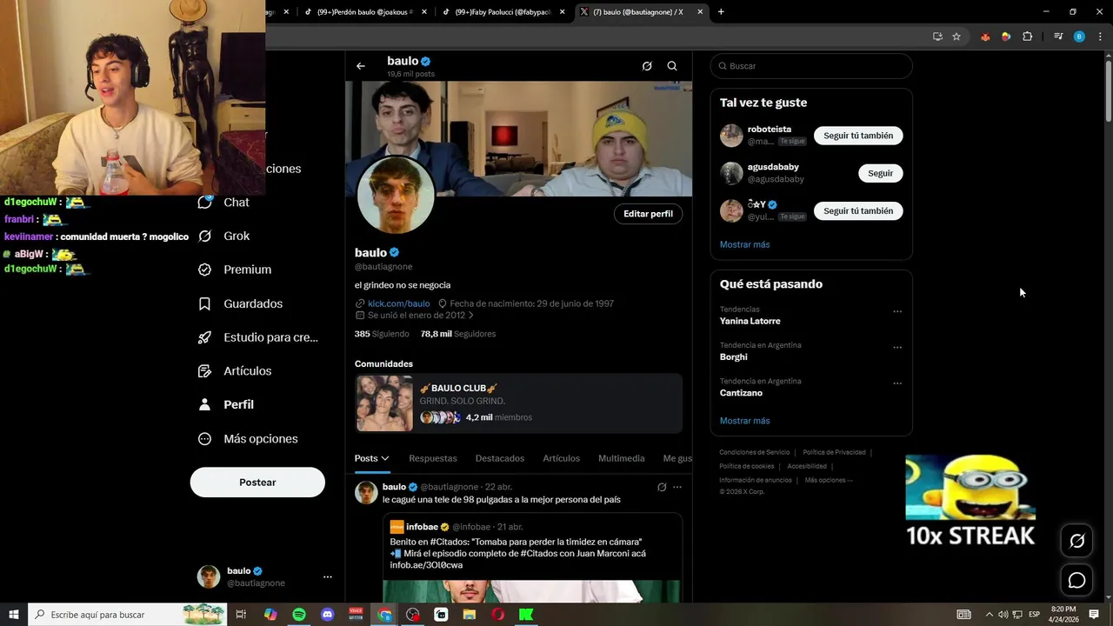
Task: Open Condiciones de Servicio footer link
Action: [754, 452]
